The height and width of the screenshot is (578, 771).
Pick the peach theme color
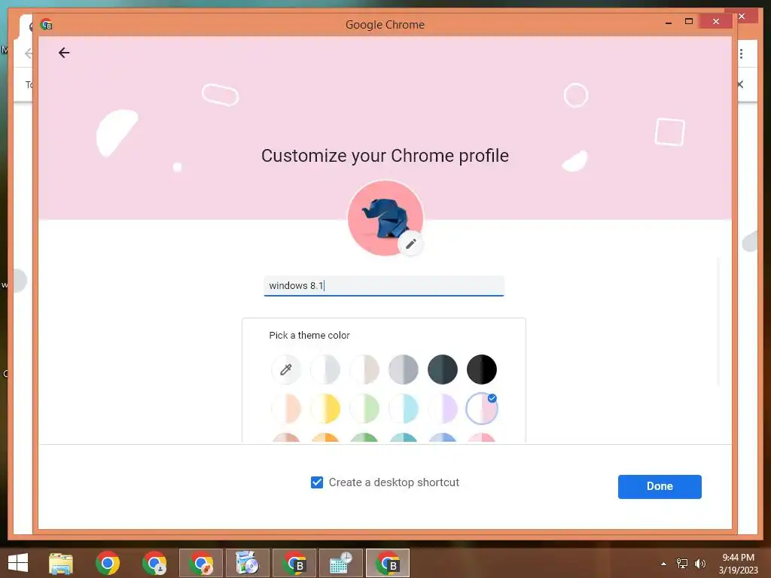click(285, 409)
